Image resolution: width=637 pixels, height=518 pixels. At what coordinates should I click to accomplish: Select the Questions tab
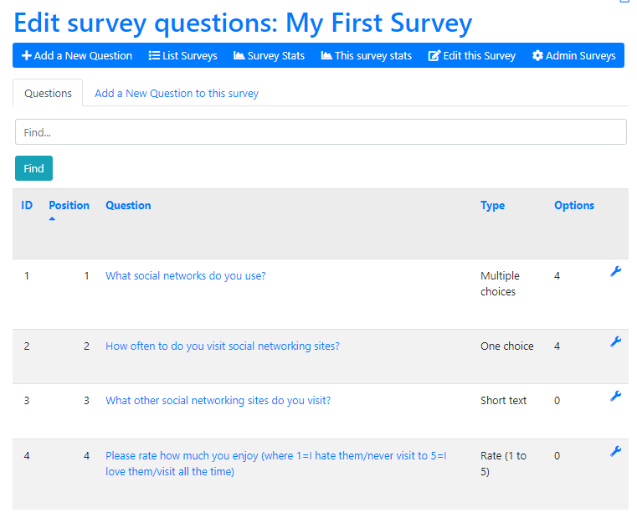click(48, 93)
